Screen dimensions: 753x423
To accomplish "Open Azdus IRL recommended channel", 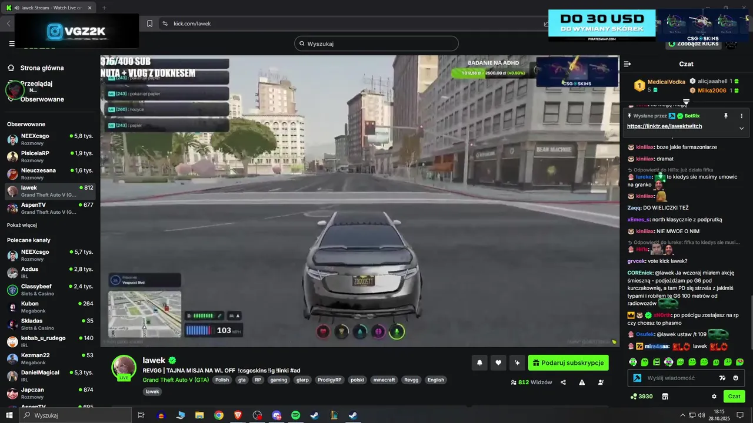I will click(50, 272).
